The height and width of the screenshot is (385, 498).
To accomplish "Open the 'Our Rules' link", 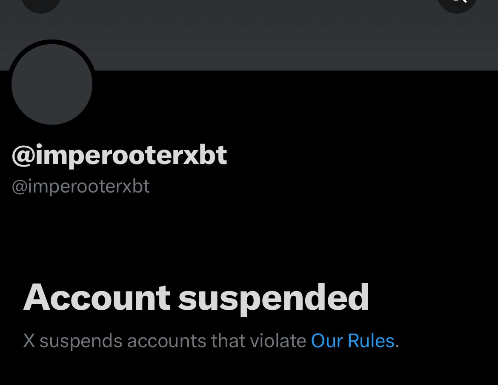I will point(352,341).
